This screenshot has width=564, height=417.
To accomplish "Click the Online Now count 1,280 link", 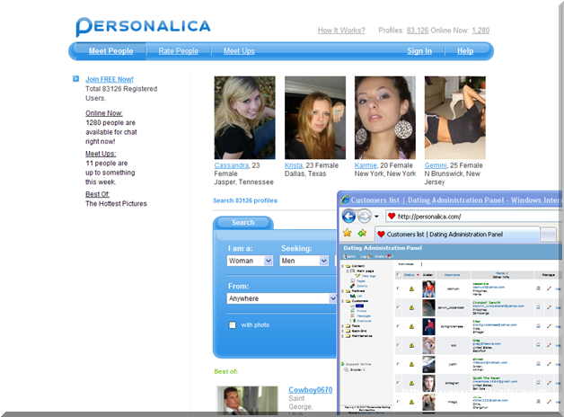I will (480, 31).
